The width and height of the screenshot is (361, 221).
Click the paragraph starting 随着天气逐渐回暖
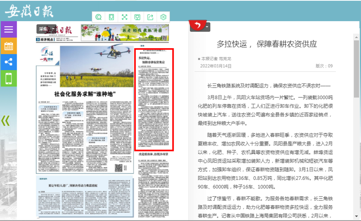pos(265,161)
